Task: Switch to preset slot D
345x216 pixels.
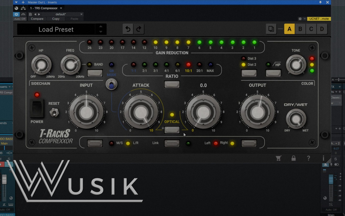Action: 322,29
